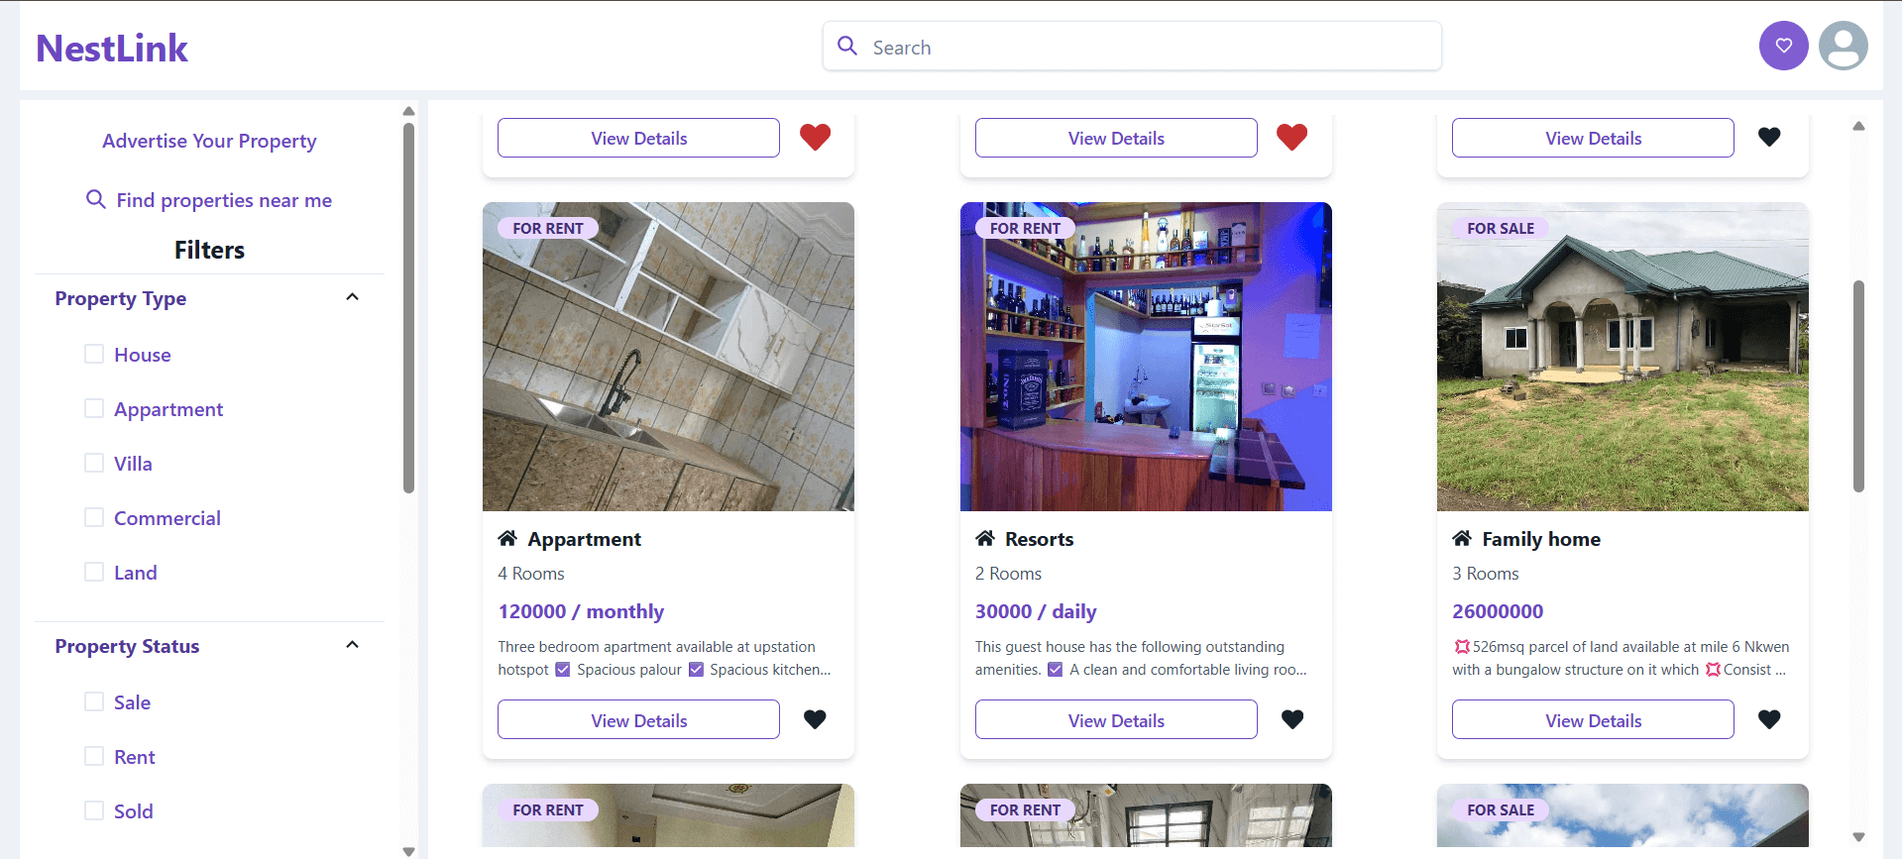Click price text 30000 / daily
The image size is (1902, 859).
(x=1036, y=611)
